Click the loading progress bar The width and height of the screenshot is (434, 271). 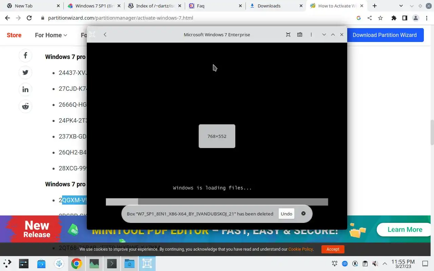[x=217, y=202]
